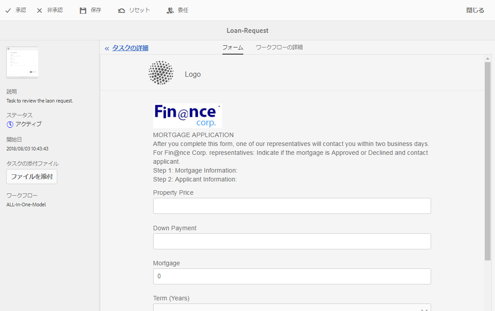This screenshot has width=495, height=311.
Task: Click the Property Price input field
Action: pos(292,206)
